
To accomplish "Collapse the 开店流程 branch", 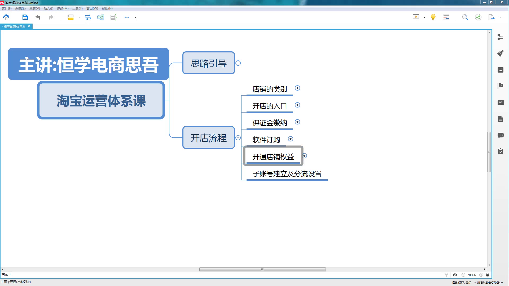I will 238,138.
